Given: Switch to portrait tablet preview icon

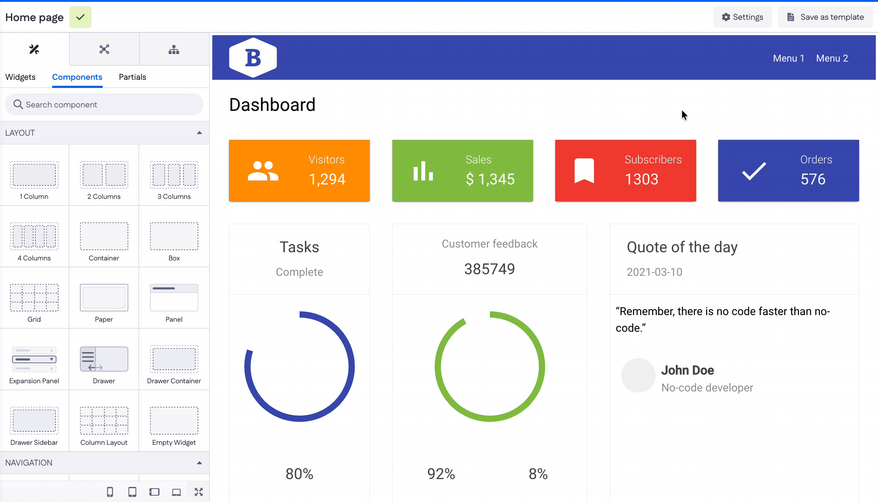Looking at the screenshot, I should click(132, 492).
